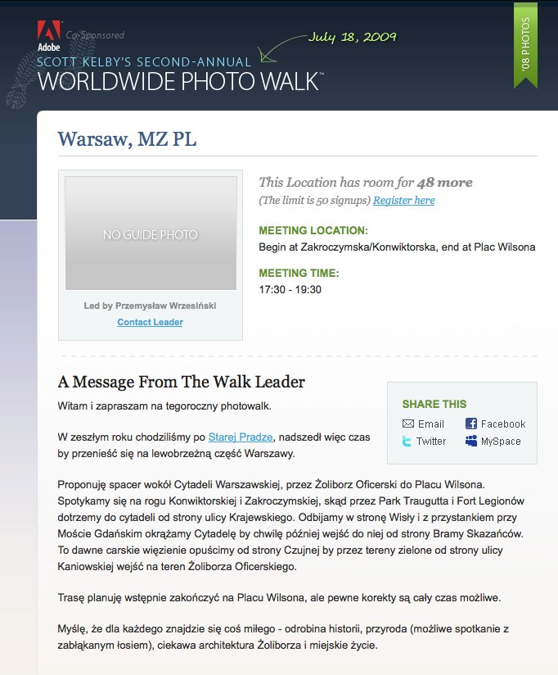Open the Contact Leader link

click(x=150, y=322)
